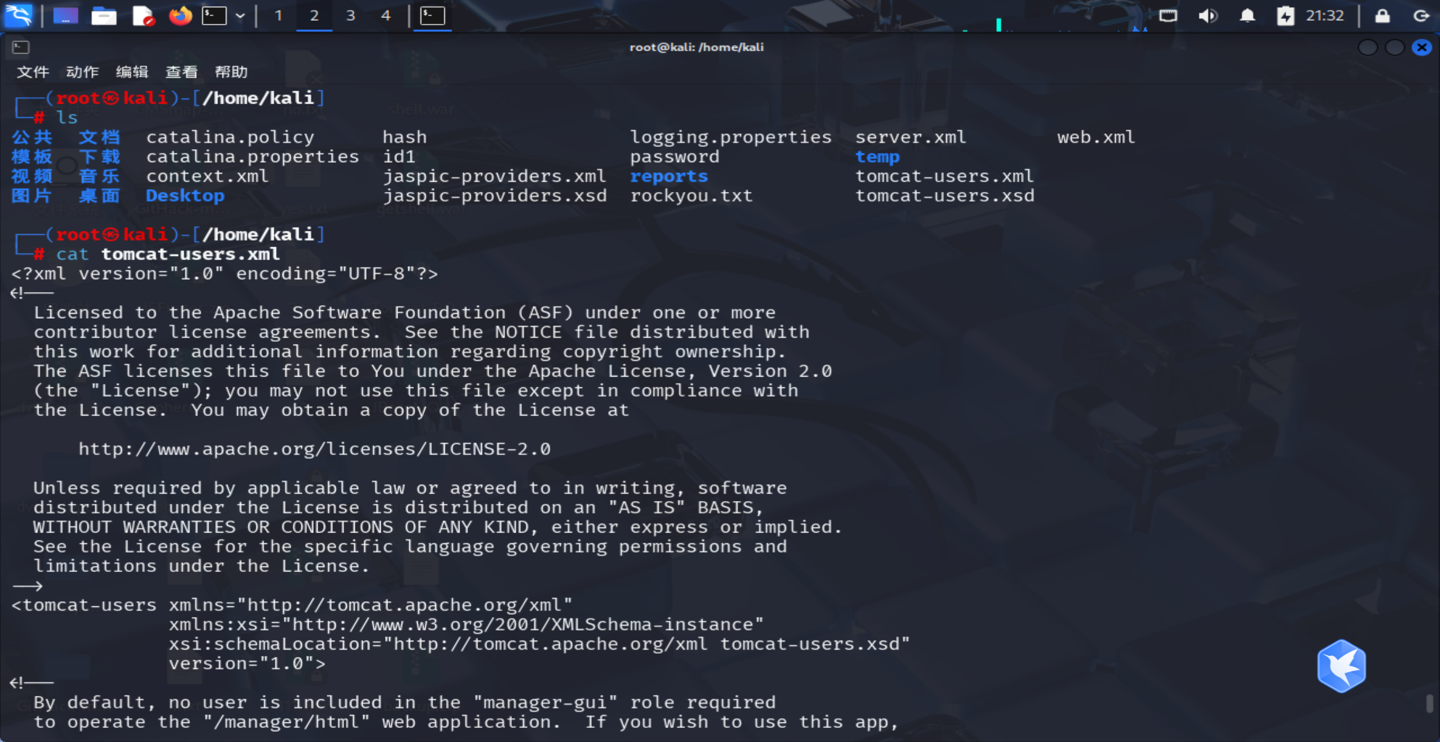Click 'web.xml' file name
This screenshot has width=1440, height=742.
(x=1096, y=137)
